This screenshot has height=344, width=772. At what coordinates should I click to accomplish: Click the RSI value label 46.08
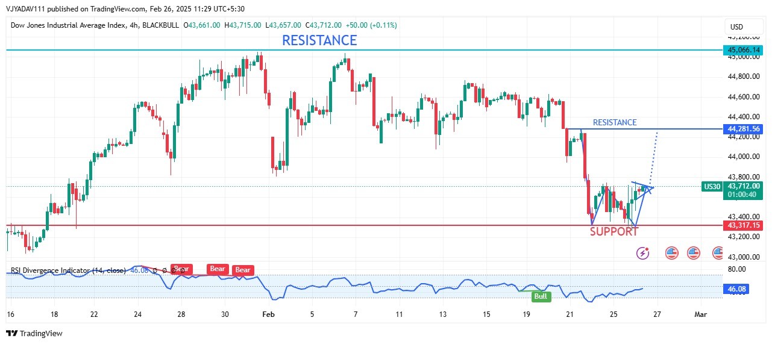(x=738, y=290)
